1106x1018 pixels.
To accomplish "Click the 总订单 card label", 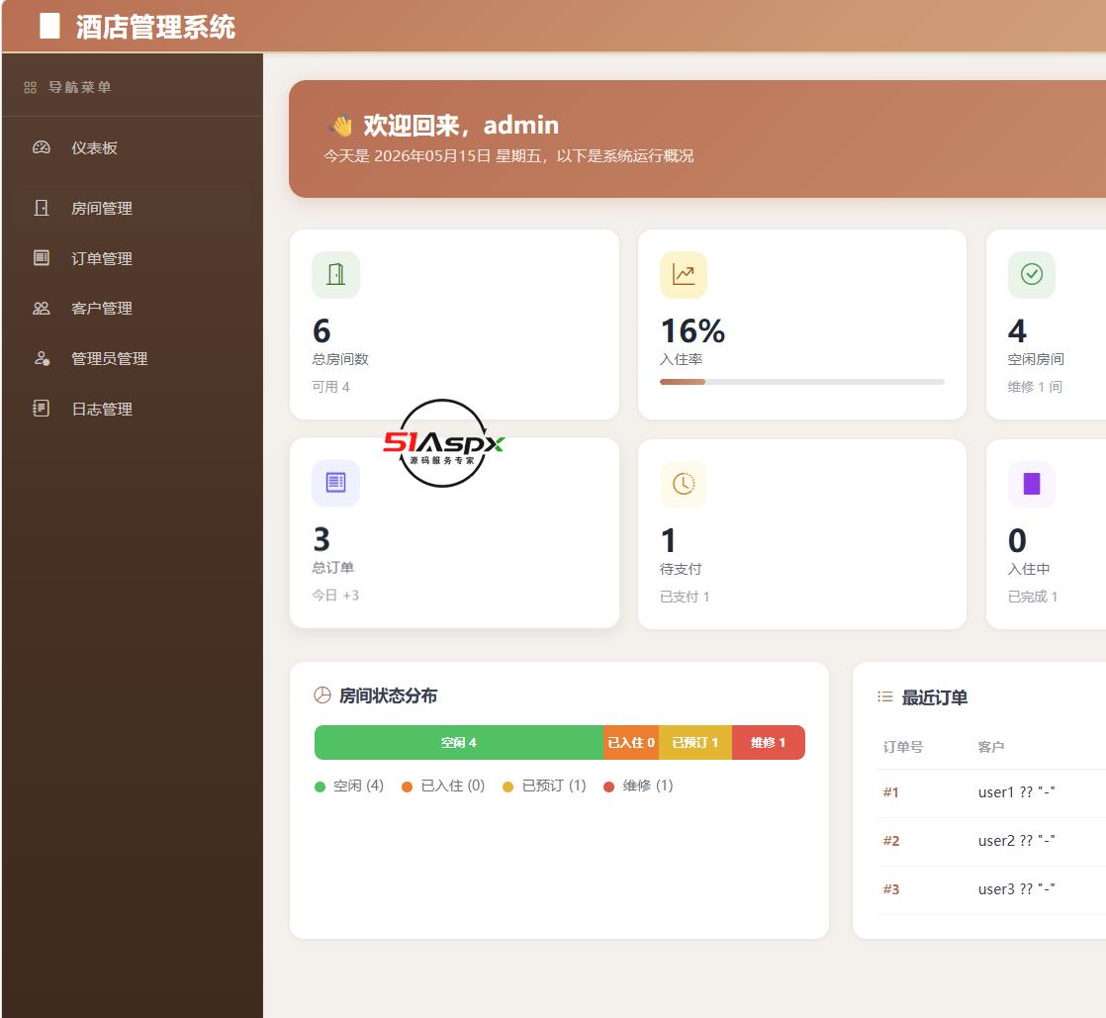I will pos(333,567).
